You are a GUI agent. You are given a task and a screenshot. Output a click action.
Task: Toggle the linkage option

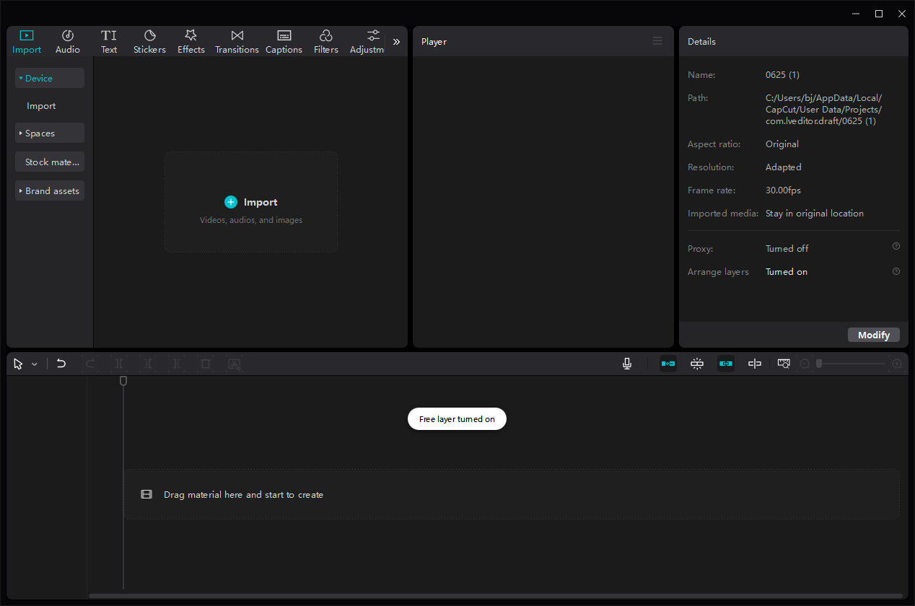[726, 364]
